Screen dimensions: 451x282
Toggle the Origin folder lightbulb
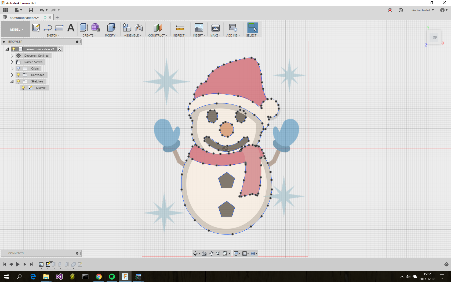(19, 68)
